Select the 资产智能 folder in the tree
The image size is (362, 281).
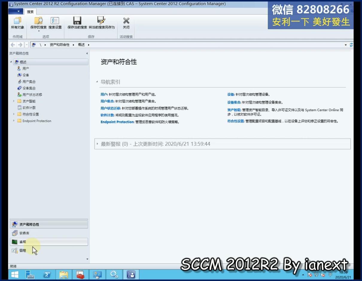point(29,101)
